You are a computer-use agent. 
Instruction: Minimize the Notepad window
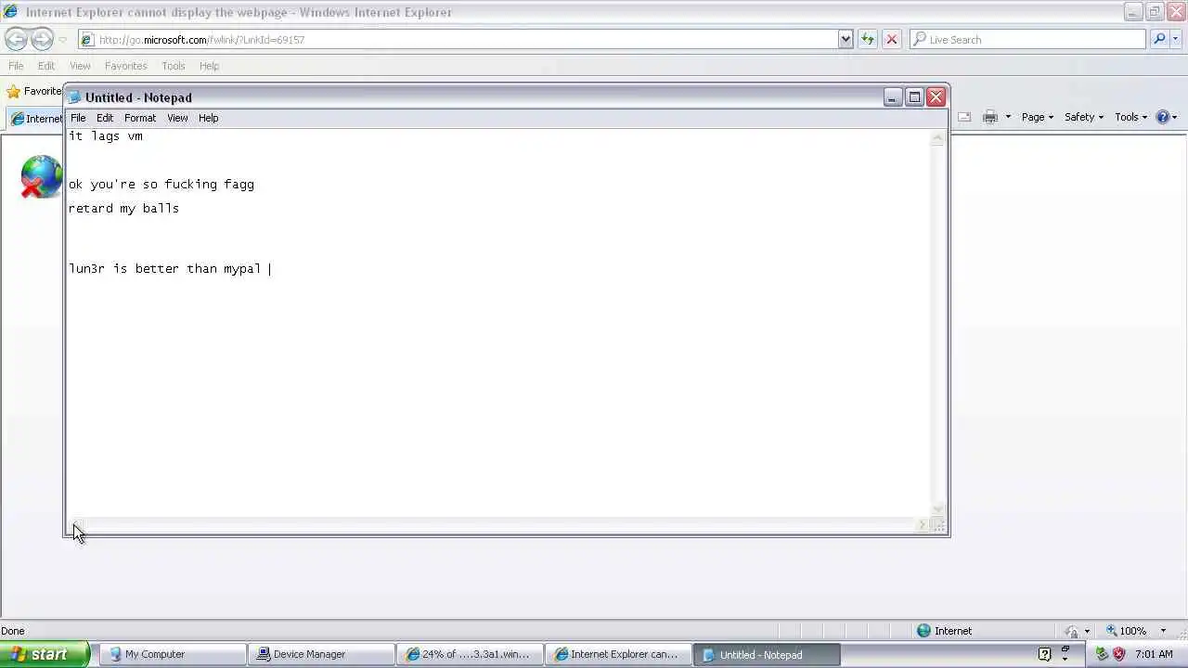[x=892, y=96]
